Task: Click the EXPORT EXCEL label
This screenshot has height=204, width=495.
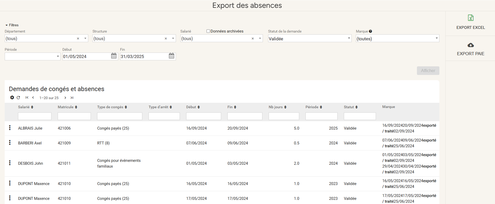Action: click(x=470, y=28)
